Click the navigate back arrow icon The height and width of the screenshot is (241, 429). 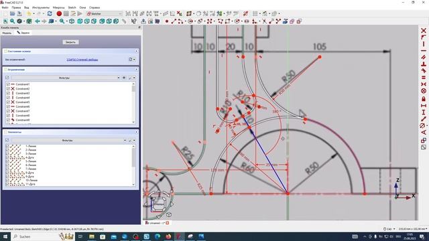click(x=38, y=21)
